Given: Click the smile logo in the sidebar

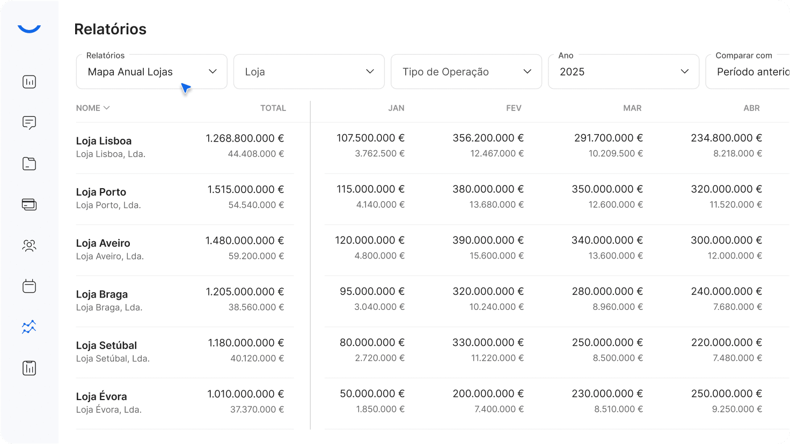Looking at the screenshot, I should click(29, 29).
